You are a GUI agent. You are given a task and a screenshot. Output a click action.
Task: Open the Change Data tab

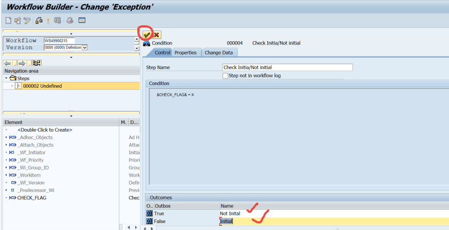click(219, 53)
